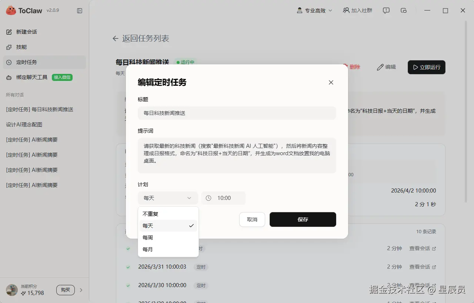474x303 pixels.
Task: Click the 2026/3/30 10:00:00 record timestamp
Action: click(162, 285)
